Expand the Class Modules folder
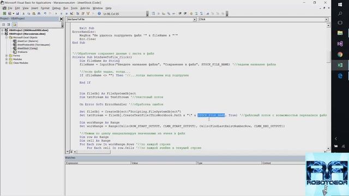Image resolution: width=349 pixels, height=196 pixels. [x=7, y=63]
